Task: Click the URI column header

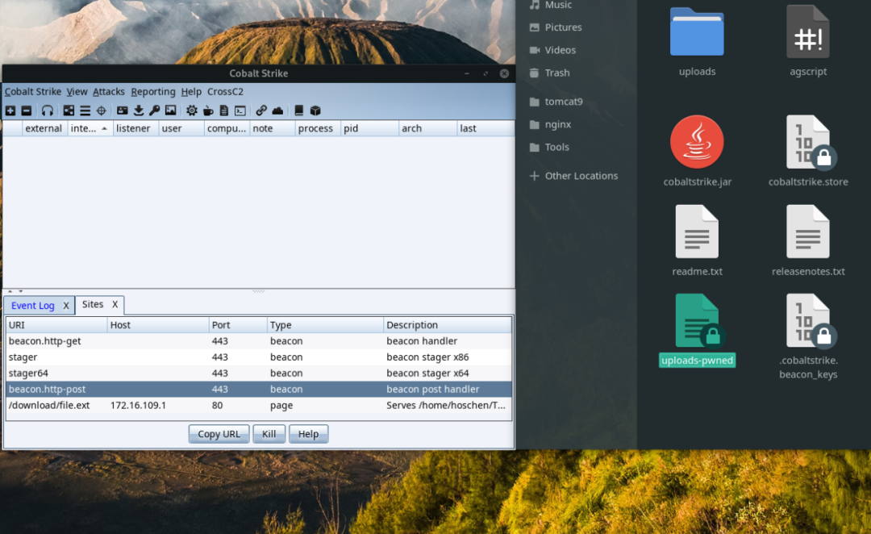Action: (x=56, y=325)
